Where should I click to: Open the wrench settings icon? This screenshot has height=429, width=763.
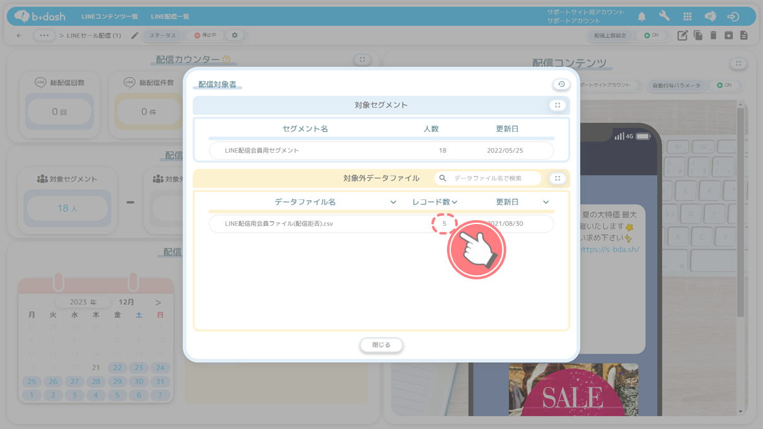coord(665,16)
